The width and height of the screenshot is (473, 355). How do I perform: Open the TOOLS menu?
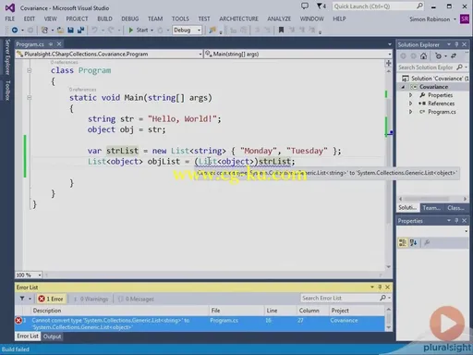[180, 18]
